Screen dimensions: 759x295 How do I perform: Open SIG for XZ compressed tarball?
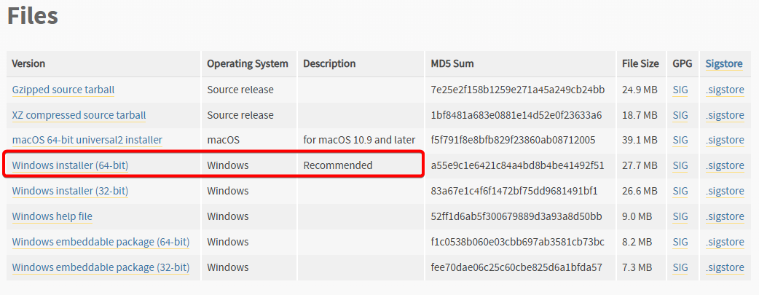(680, 115)
